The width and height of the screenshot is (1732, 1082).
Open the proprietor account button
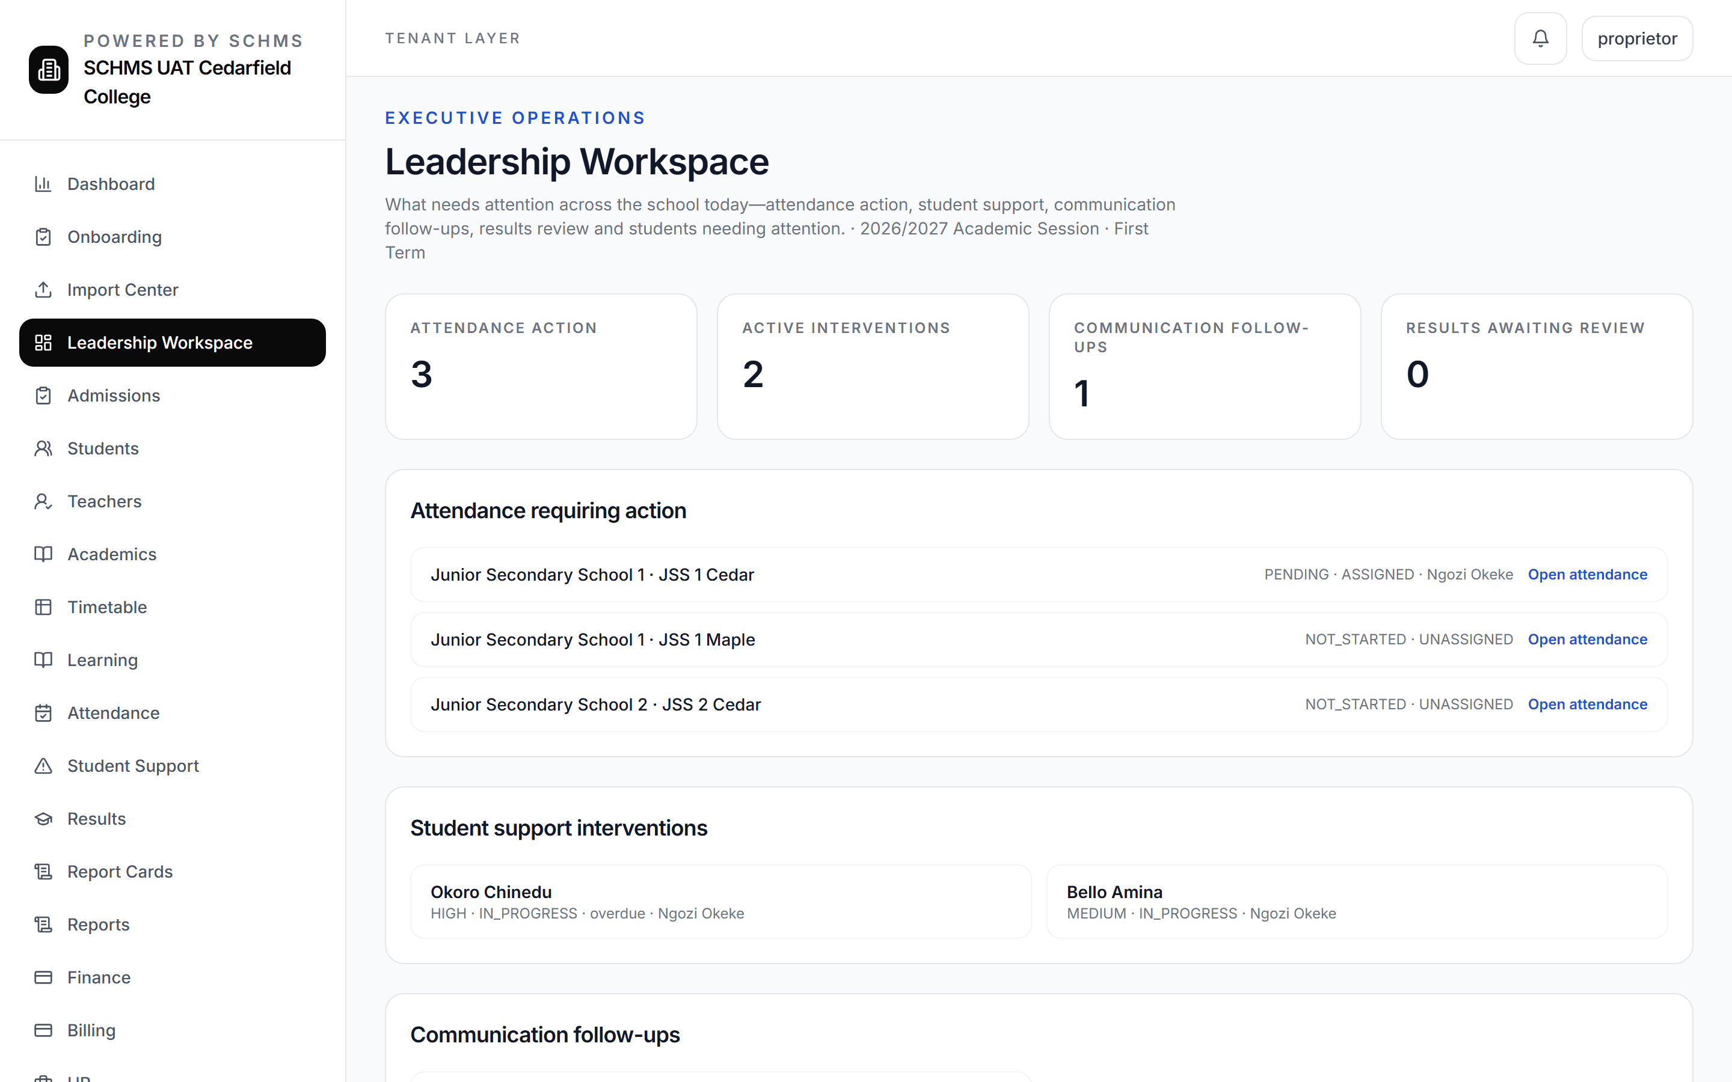(x=1637, y=38)
